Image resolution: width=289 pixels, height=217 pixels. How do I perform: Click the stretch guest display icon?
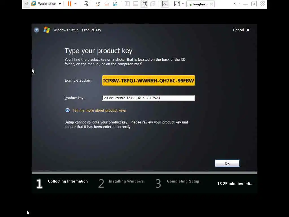coord(177,4)
